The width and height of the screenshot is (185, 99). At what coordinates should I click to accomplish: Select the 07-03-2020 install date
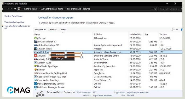pyautogui.click(x=135, y=49)
